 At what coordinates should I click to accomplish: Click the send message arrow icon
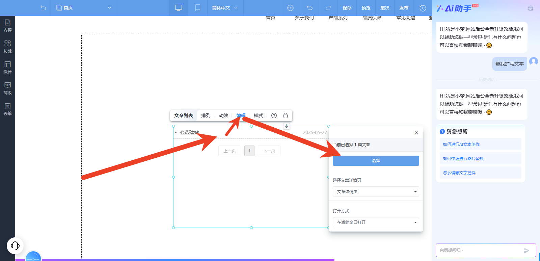coord(526,250)
